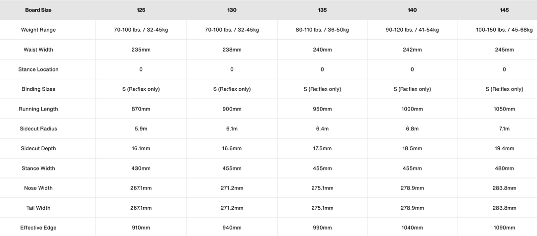Click the 430mm stance width value
The image size is (537, 236).
point(141,169)
